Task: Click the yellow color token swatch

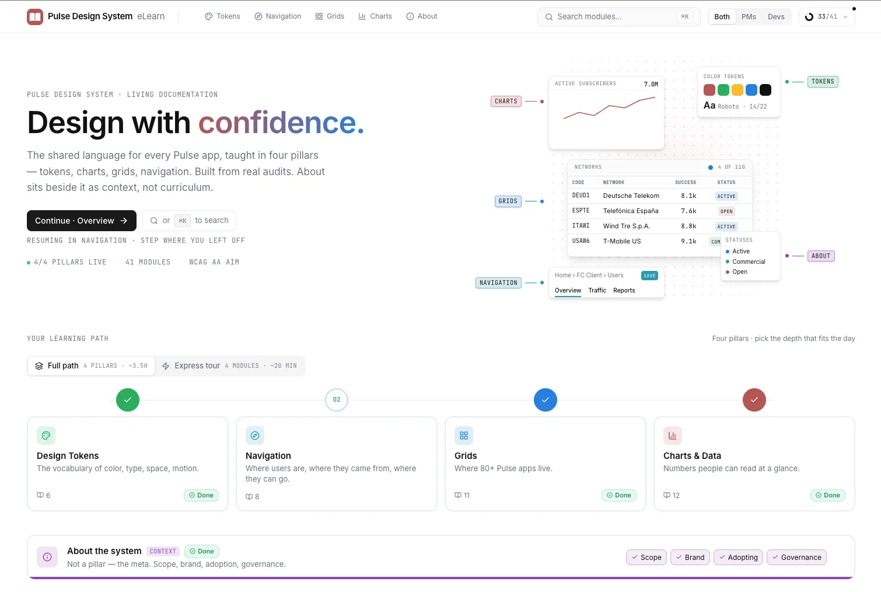Action: point(737,90)
